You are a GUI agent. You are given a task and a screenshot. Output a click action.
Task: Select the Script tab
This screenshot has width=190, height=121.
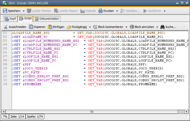pyautogui.click(x=25, y=19)
